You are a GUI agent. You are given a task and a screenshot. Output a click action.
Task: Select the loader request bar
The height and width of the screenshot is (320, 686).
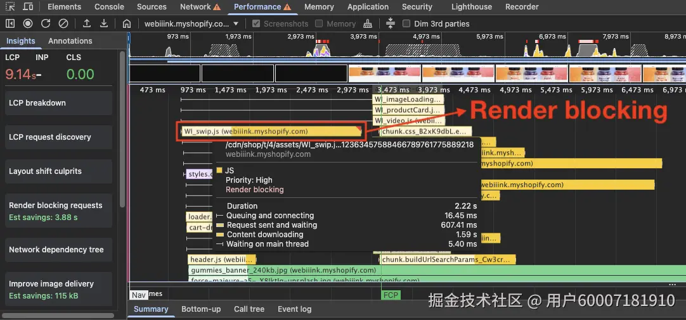[x=200, y=217]
